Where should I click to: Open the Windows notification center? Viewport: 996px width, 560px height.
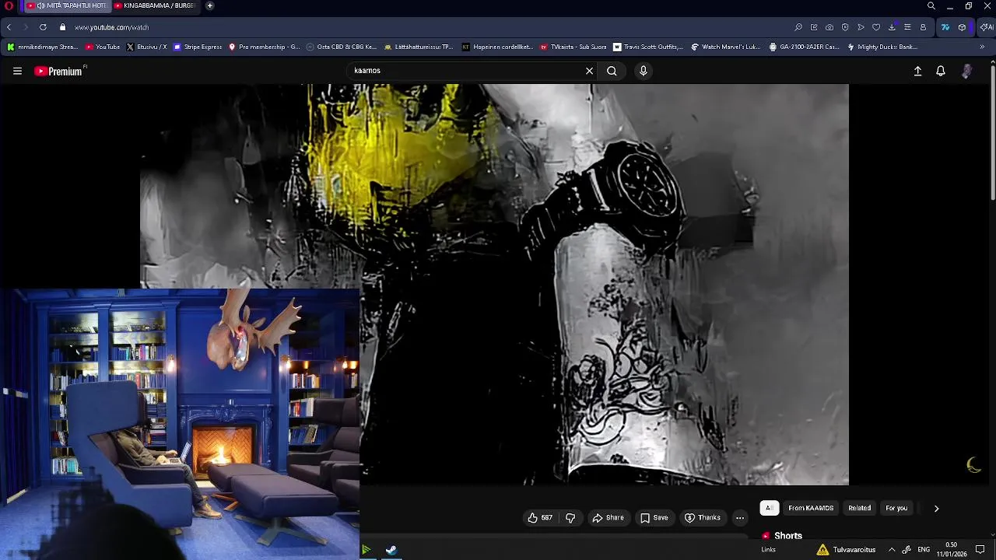[x=980, y=550]
